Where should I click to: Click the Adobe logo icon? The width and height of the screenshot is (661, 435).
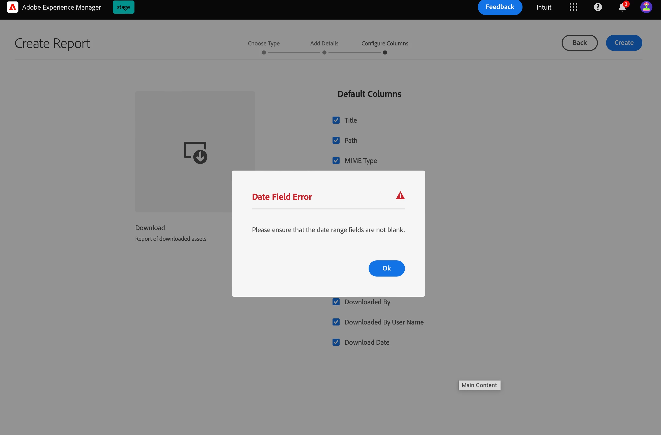tap(13, 7)
